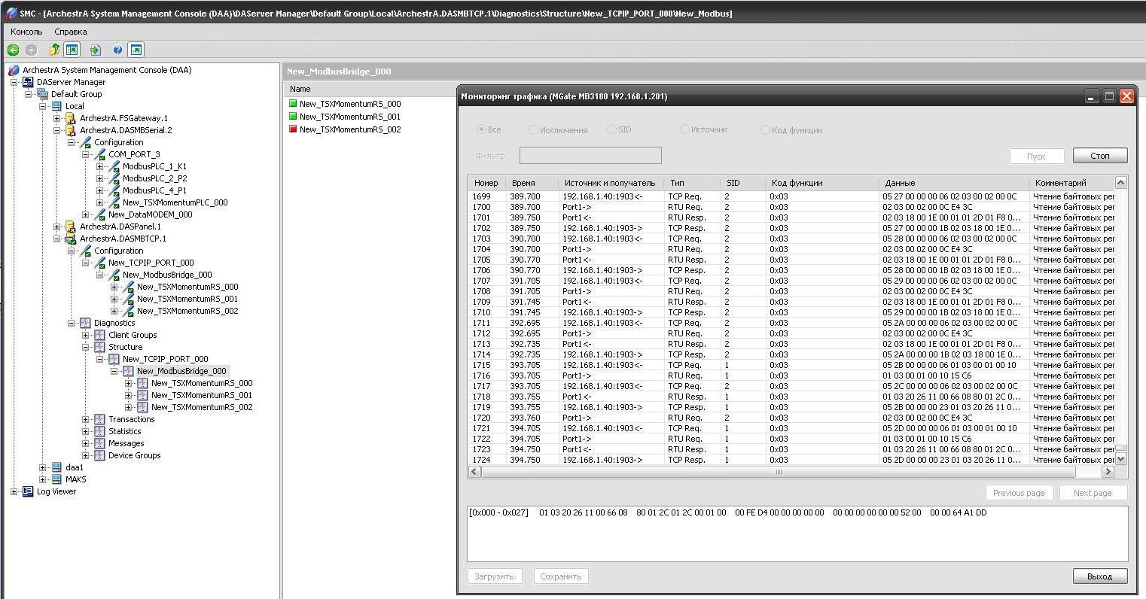Click the Export list toolbar icon
1146x599 pixels.
pos(96,50)
